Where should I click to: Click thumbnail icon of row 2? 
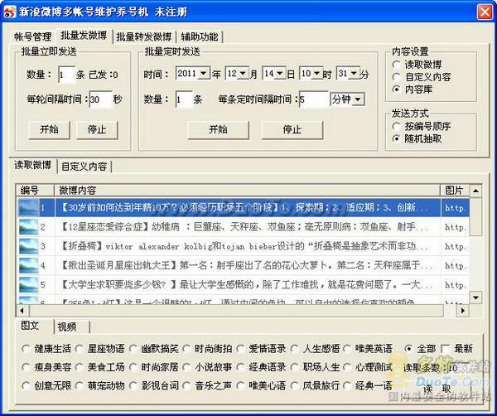[28, 227]
